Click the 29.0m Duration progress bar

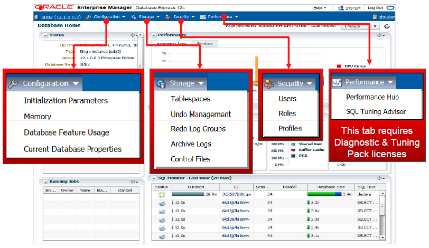coord(188,194)
